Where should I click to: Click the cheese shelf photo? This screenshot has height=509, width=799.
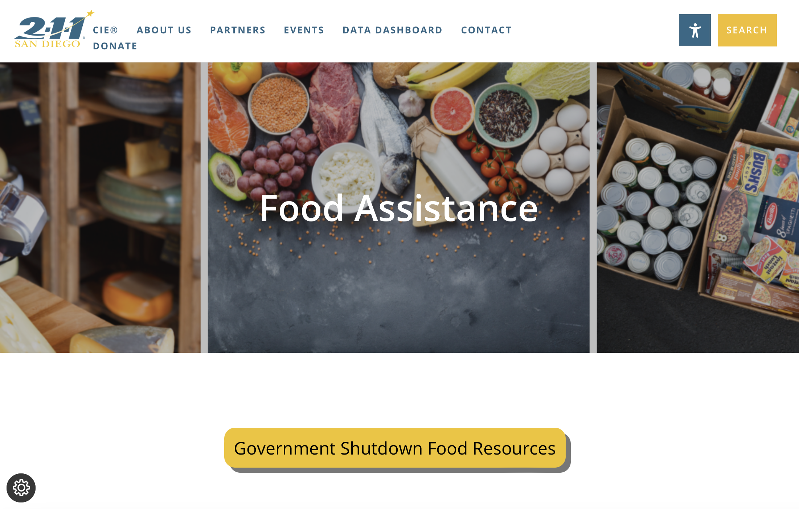(x=100, y=207)
